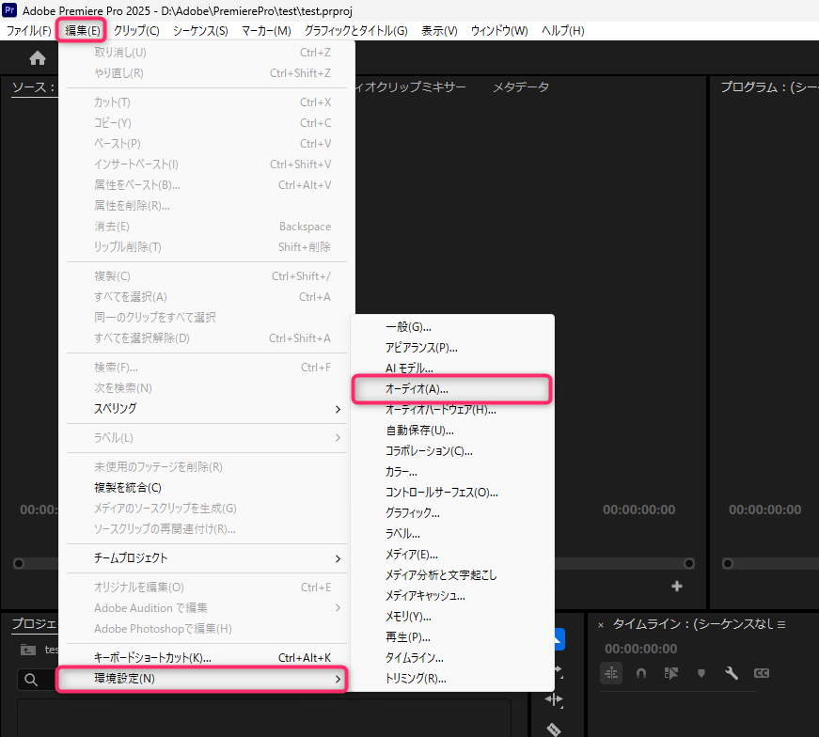
Task: Select the Ripple Edit tool
Action: point(554,699)
